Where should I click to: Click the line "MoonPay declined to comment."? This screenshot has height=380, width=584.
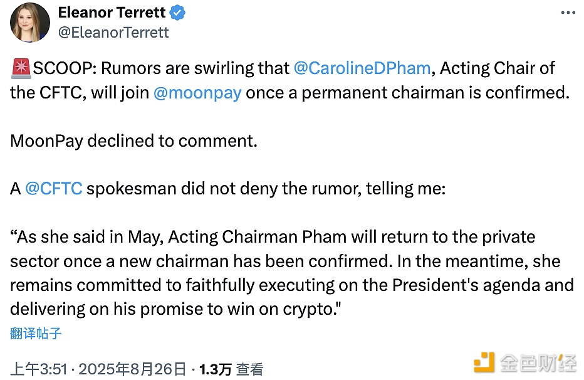(133, 140)
